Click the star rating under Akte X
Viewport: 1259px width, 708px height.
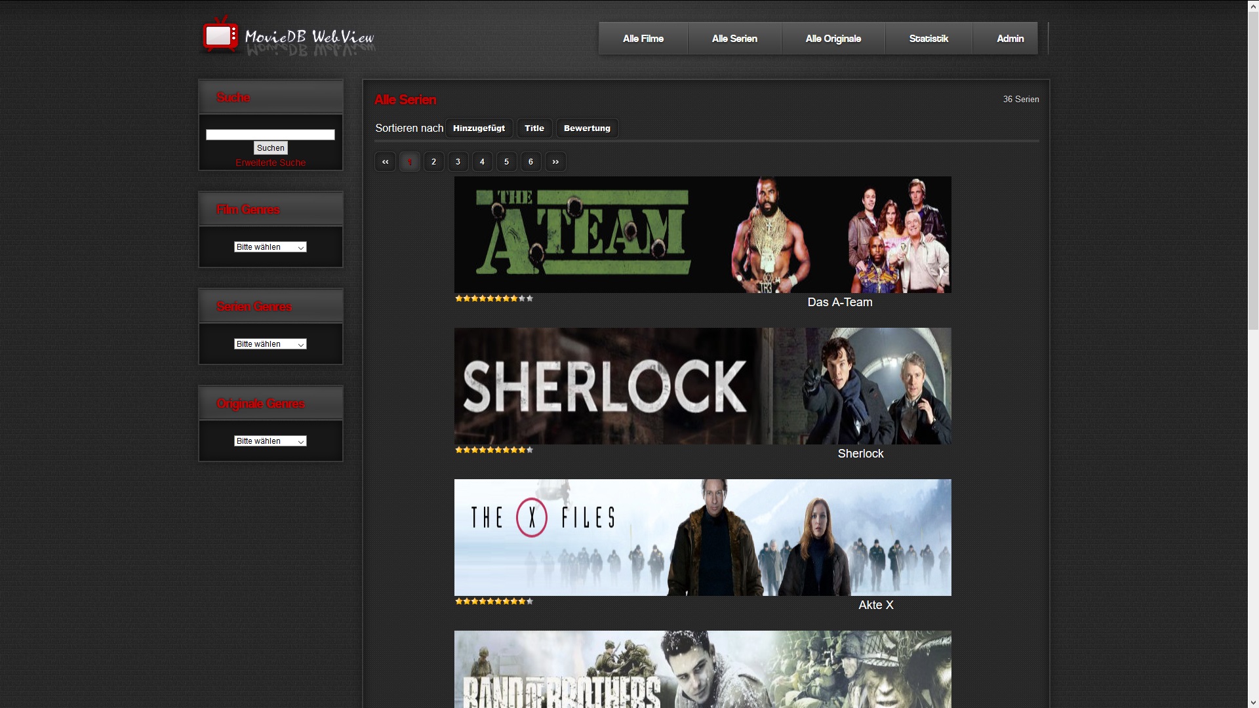coord(494,602)
